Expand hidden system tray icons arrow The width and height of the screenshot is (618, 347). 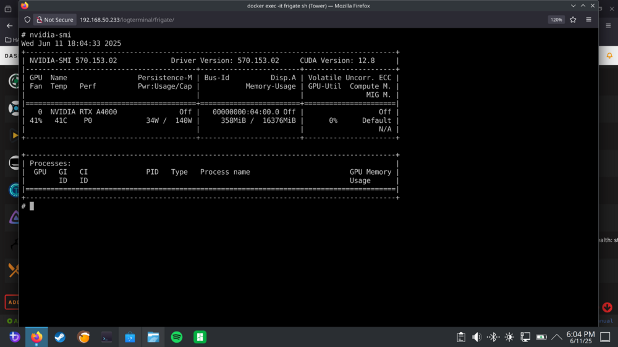557,337
